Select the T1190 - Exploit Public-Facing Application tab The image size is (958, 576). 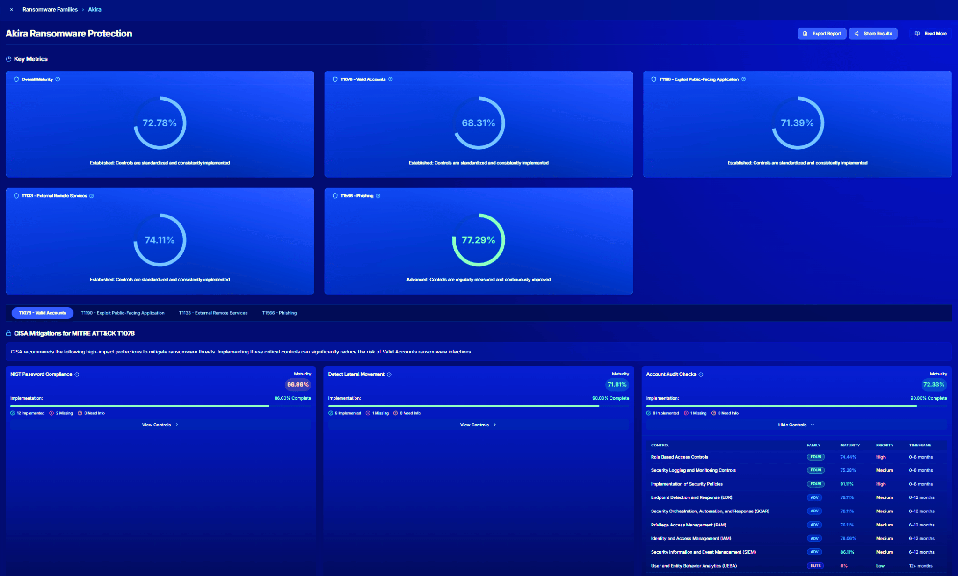tap(123, 313)
